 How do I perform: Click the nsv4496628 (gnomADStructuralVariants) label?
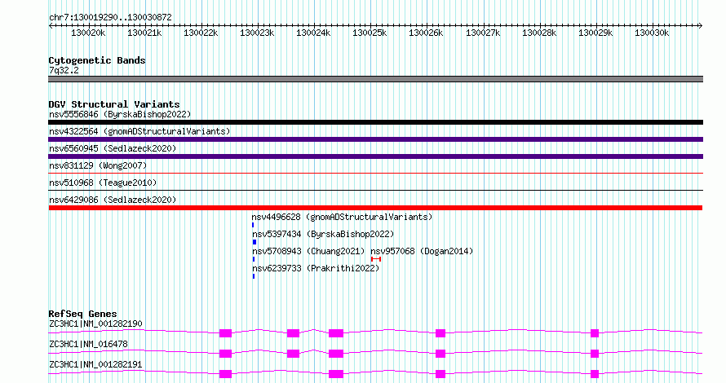click(x=342, y=217)
